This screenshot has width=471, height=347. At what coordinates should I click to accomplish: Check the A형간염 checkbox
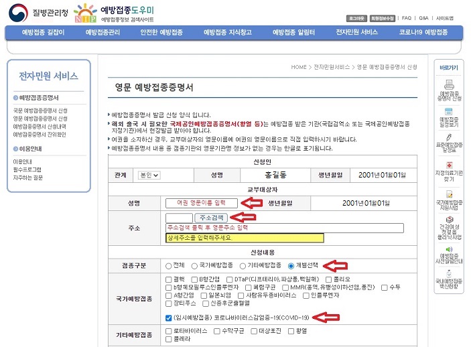click(169, 295)
